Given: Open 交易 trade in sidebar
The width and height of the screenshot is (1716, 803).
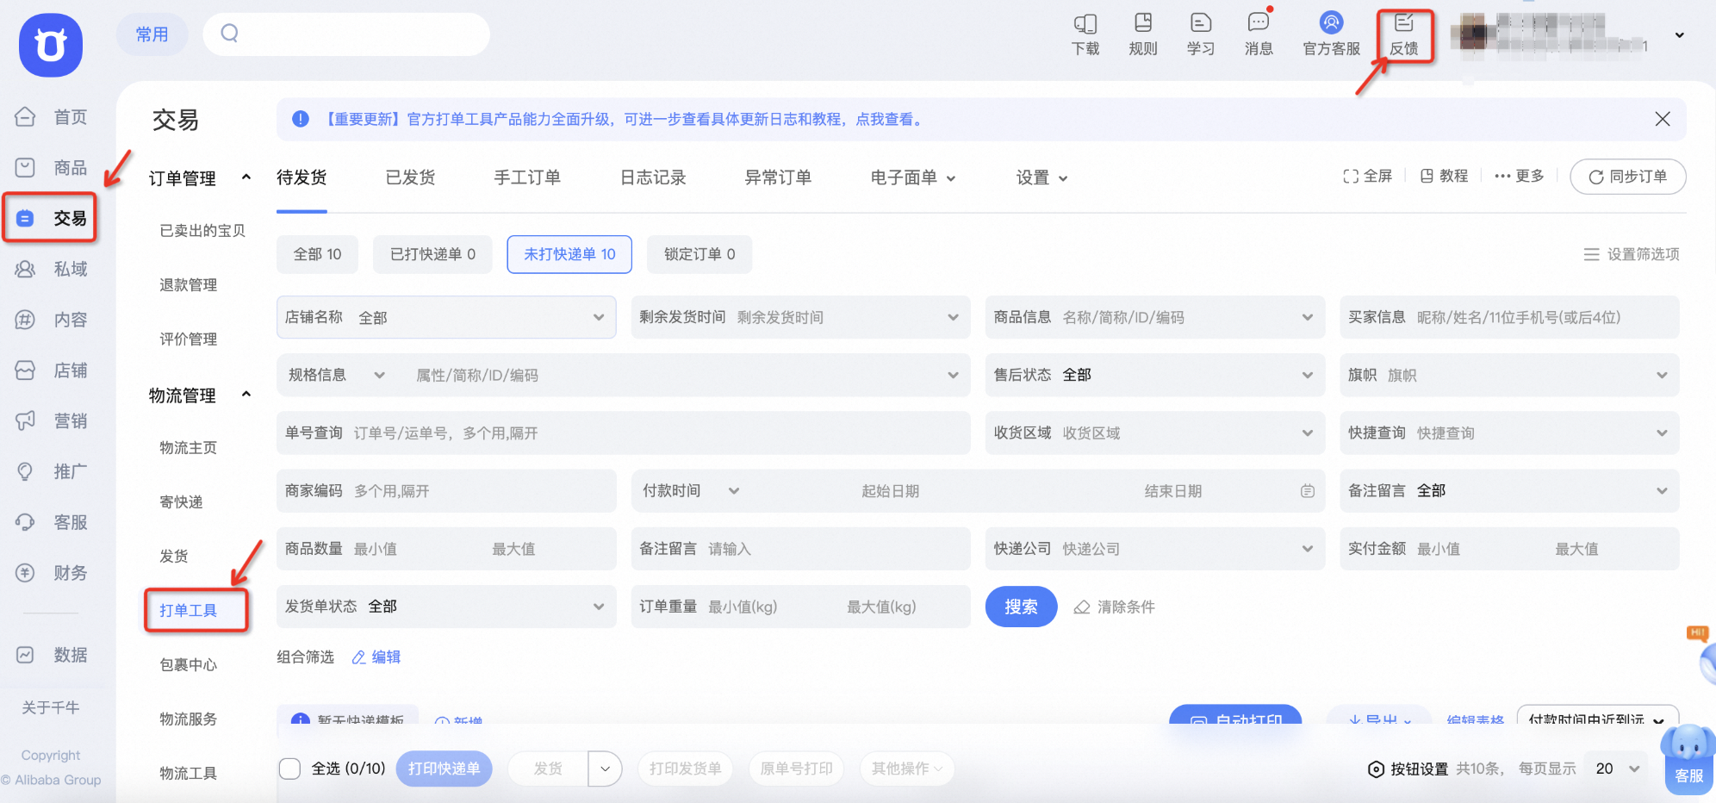Looking at the screenshot, I should click(52, 218).
